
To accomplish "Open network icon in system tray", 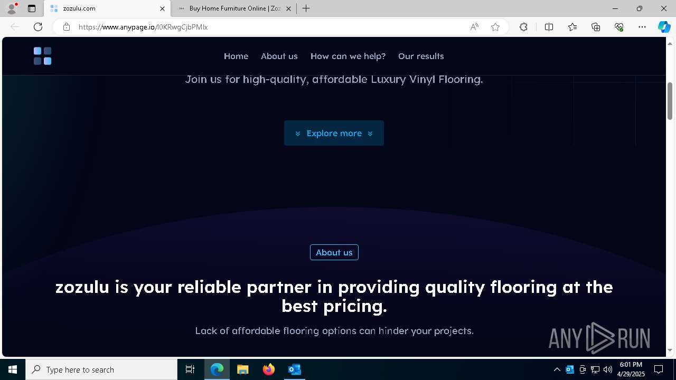I will pyautogui.click(x=595, y=369).
